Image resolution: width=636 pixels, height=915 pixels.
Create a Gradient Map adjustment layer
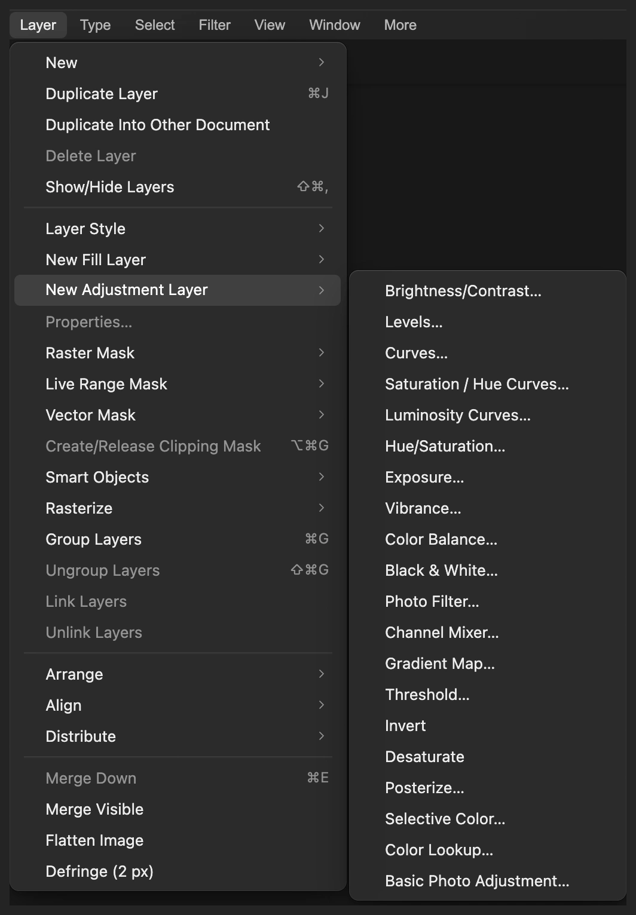tap(487, 664)
